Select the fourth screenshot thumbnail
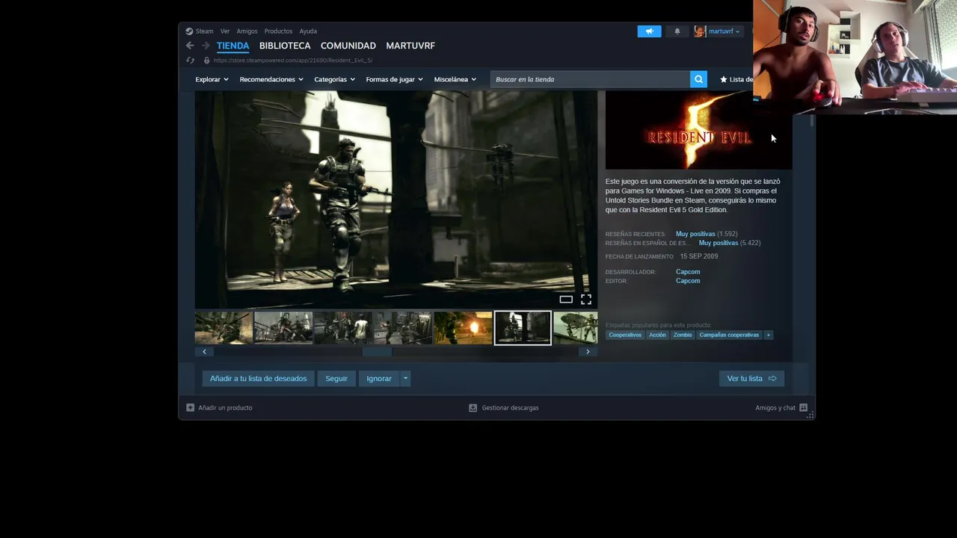Image resolution: width=957 pixels, height=538 pixels. click(403, 328)
